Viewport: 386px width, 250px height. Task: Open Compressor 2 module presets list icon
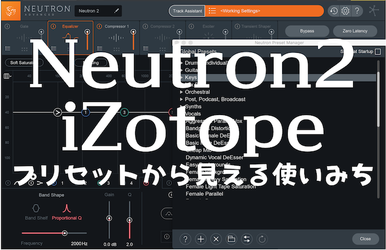click(146, 48)
